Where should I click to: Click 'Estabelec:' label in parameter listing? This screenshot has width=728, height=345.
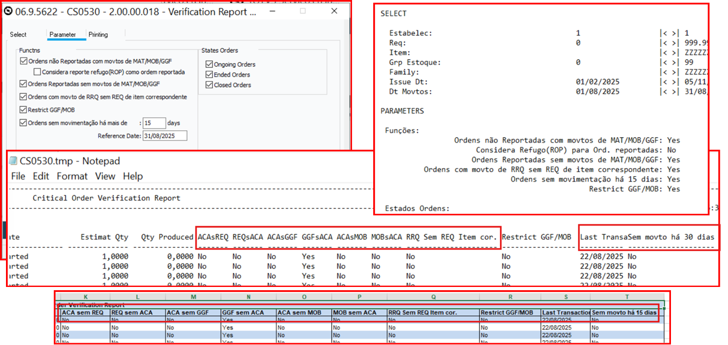tap(411, 33)
